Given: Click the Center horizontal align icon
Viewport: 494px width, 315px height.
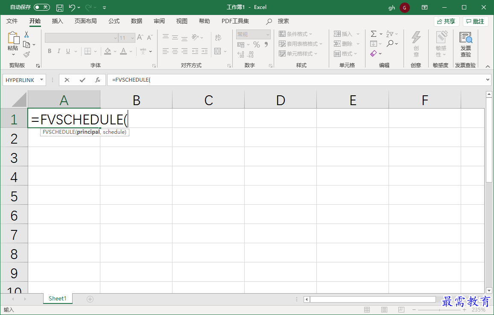Looking at the screenshot, I should pyautogui.click(x=175, y=51).
